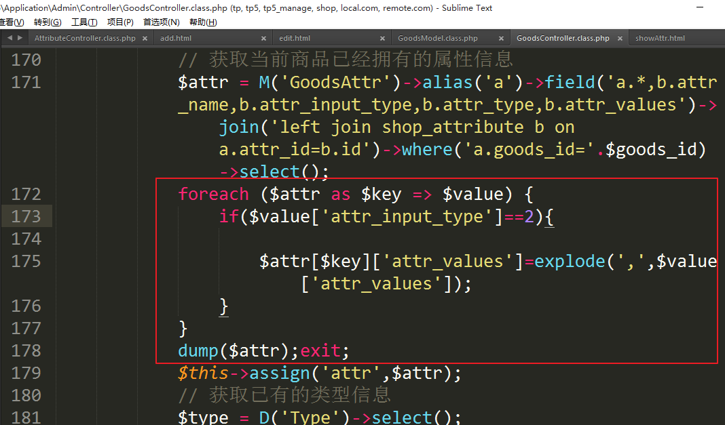Close the GoodsController.class.php tab
725x425 pixels.
click(619, 39)
